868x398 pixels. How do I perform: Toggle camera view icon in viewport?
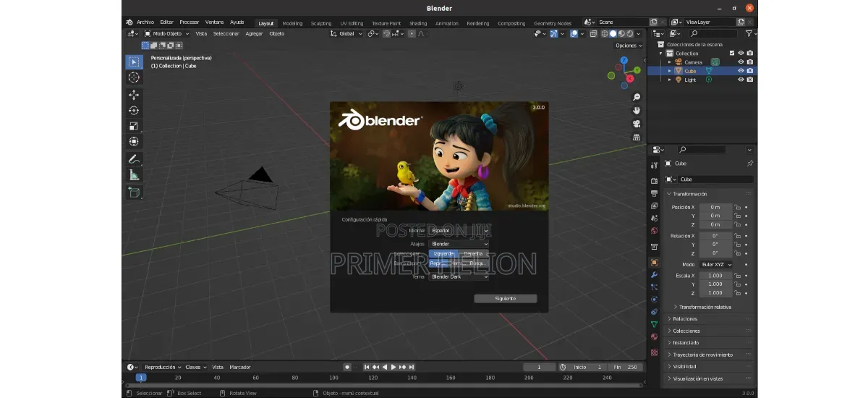(637, 124)
